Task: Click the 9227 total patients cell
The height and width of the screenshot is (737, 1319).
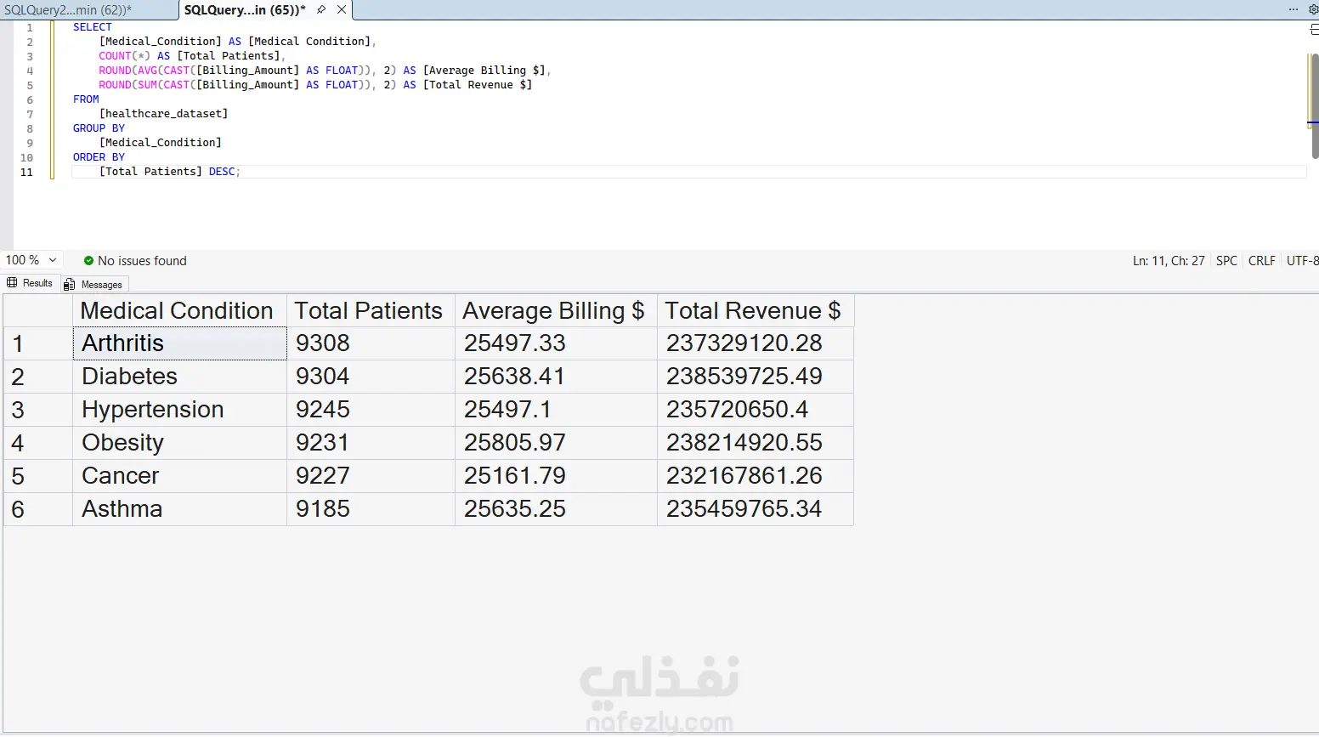Action: coord(371,476)
